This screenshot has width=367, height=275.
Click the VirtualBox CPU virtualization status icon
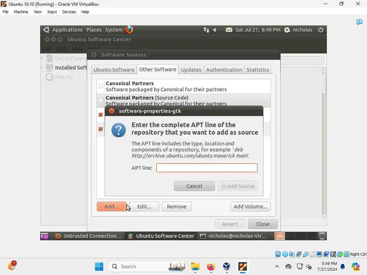tap(333, 254)
